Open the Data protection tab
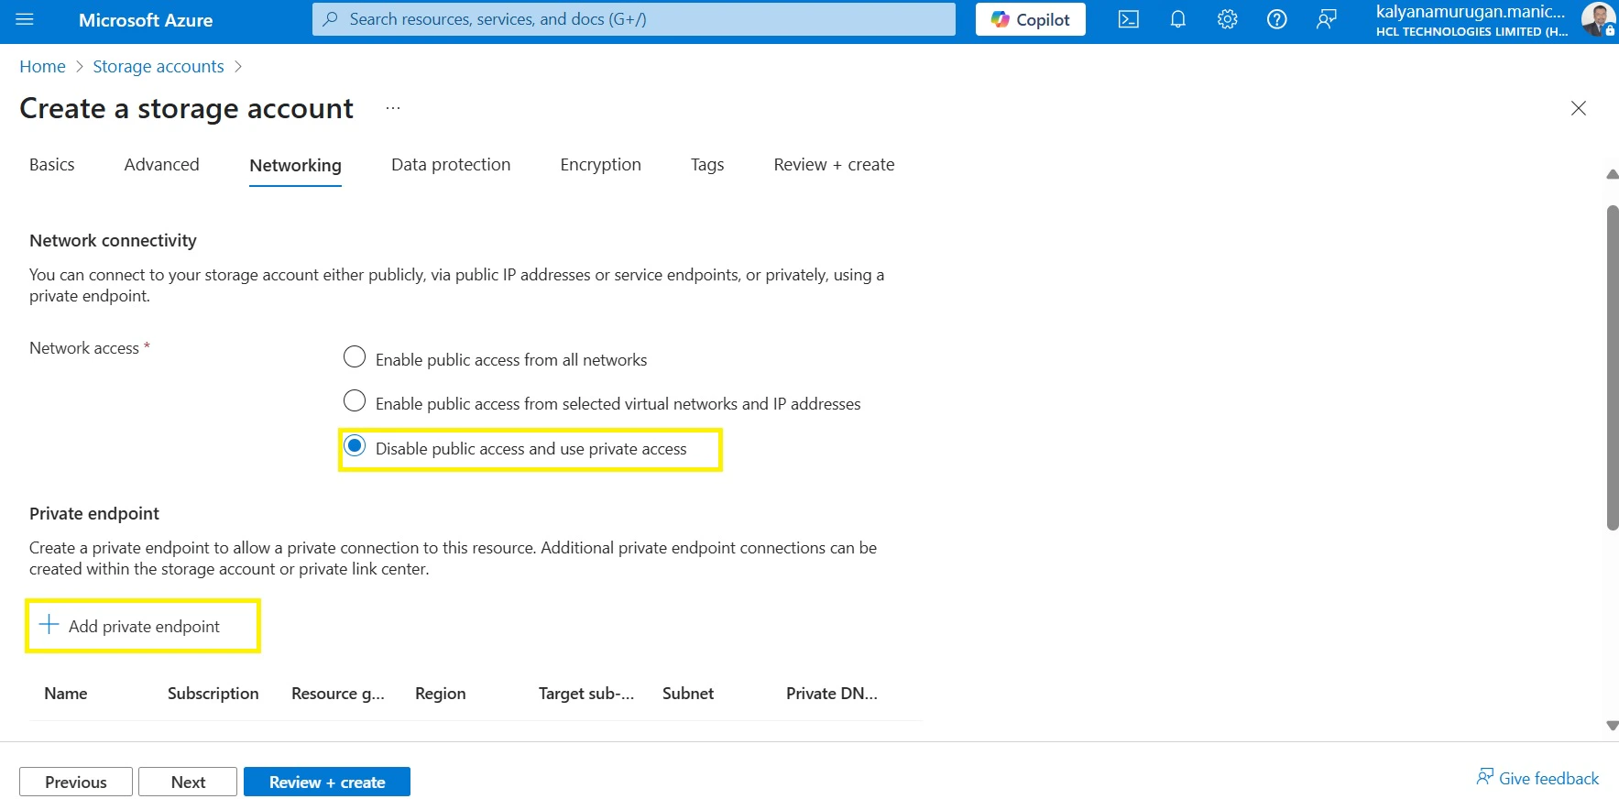 tap(451, 165)
